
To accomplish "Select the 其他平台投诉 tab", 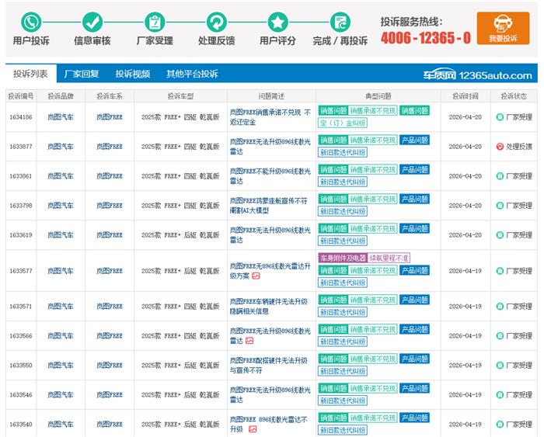I will click(192, 75).
